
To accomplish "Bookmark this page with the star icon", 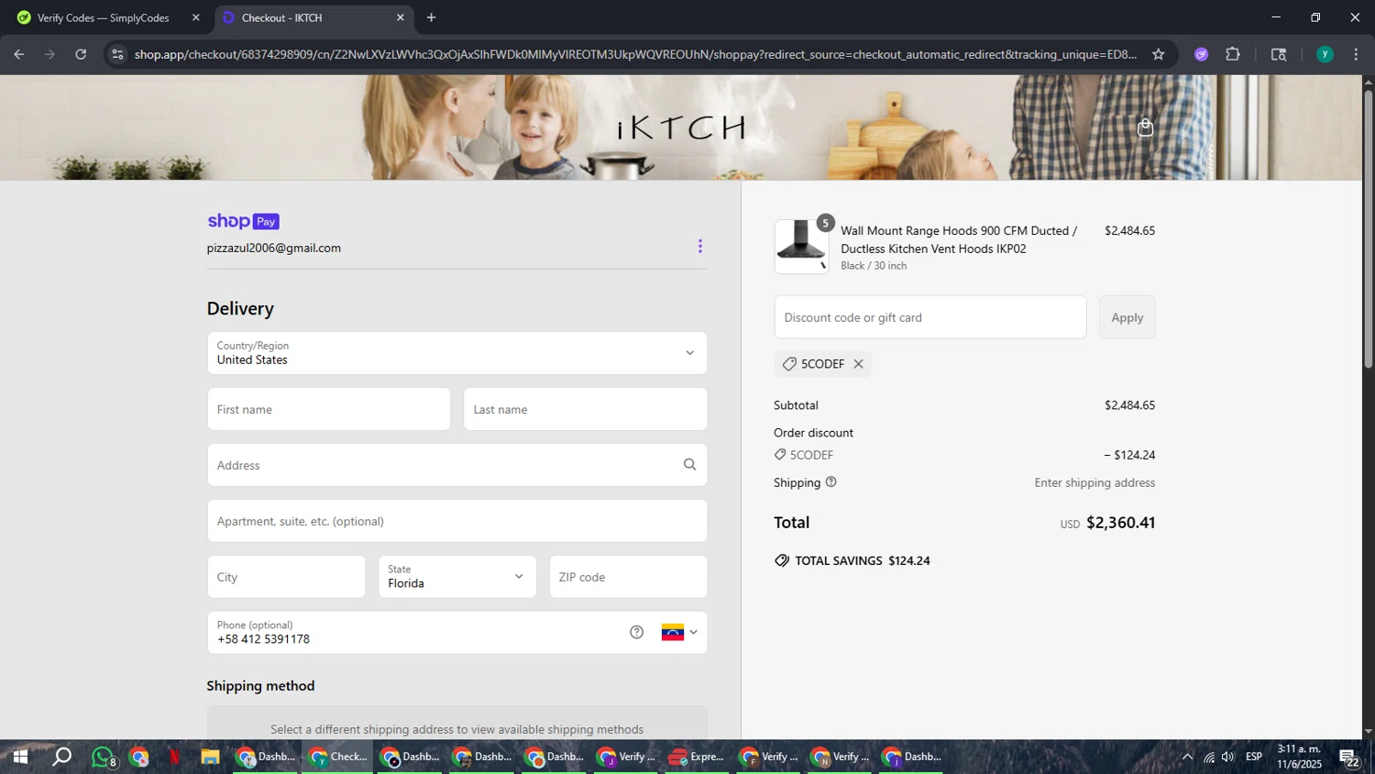I will 1159,54.
